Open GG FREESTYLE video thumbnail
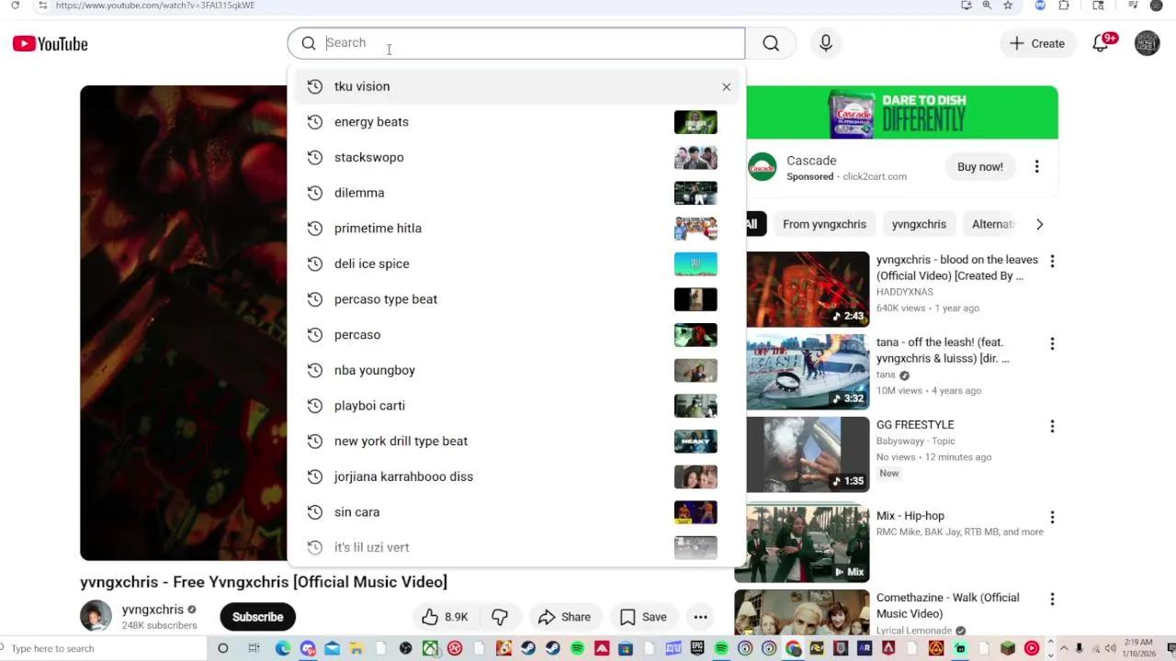 808,454
